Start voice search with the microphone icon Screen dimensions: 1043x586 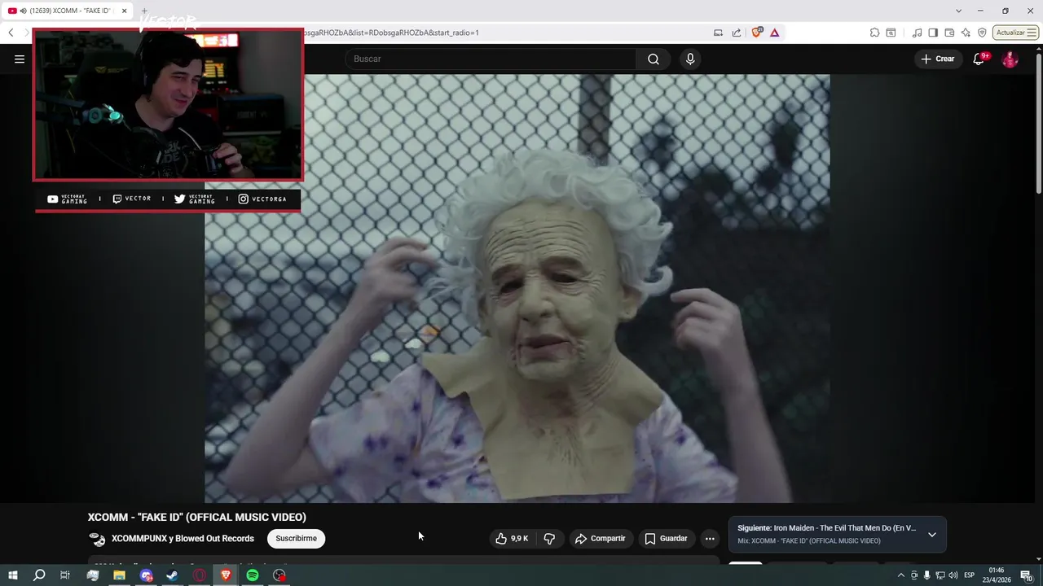coord(690,59)
